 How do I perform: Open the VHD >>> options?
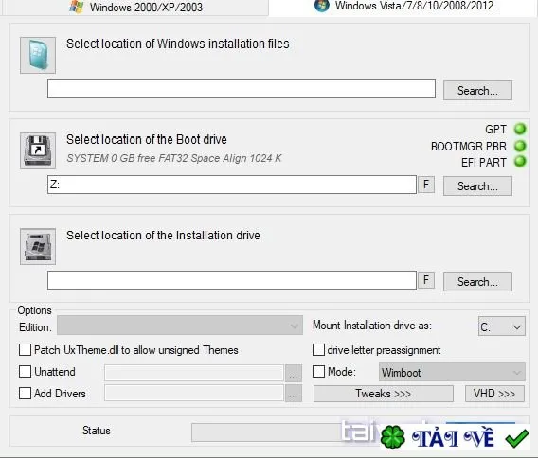click(494, 394)
